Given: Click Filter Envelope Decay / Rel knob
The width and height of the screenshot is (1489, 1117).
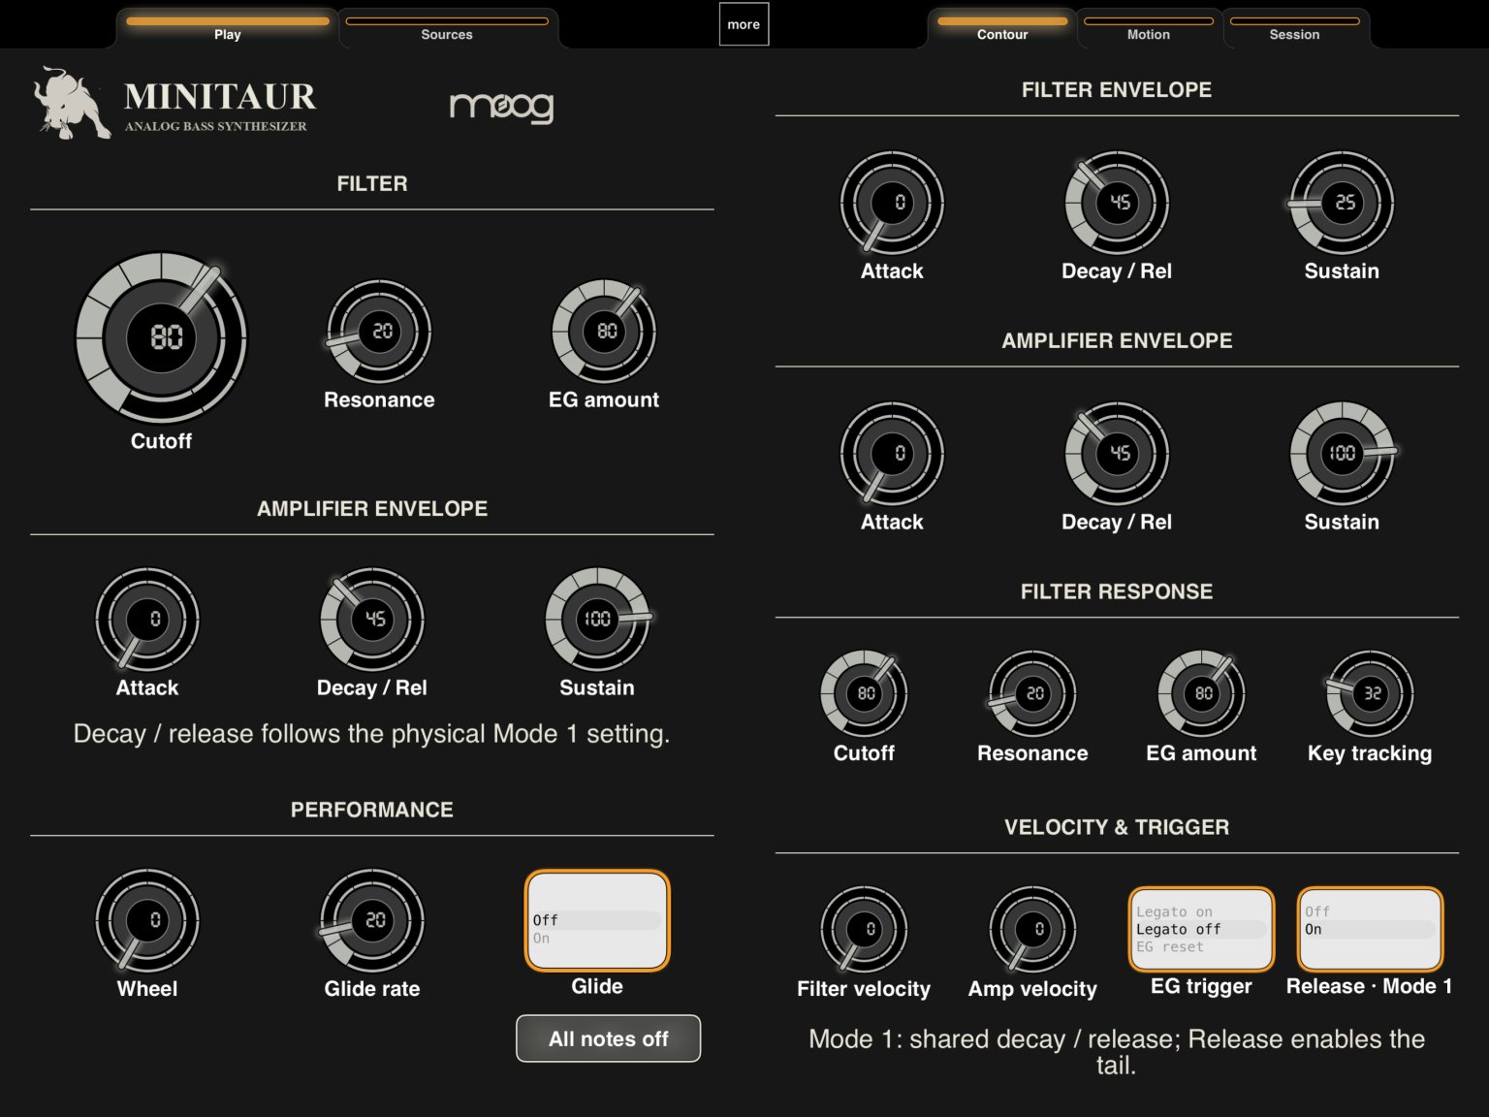Looking at the screenshot, I should (1117, 203).
